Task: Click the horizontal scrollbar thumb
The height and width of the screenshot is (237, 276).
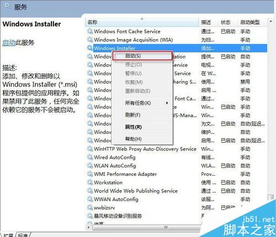Action: point(147,228)
